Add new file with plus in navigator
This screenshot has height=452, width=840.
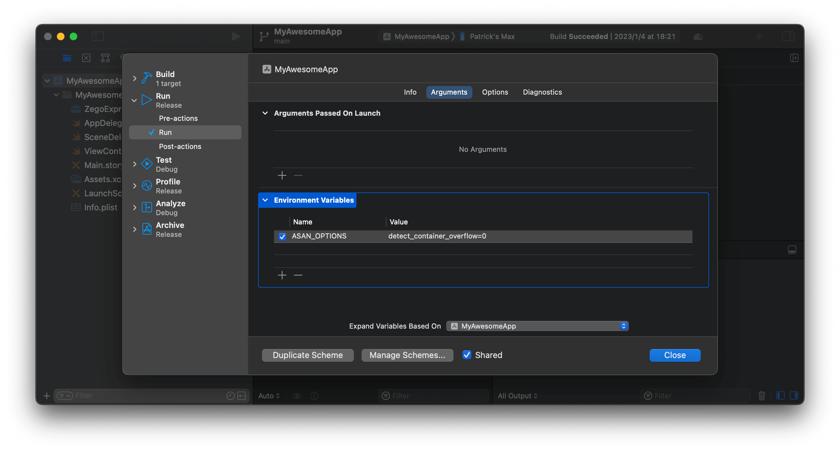[47, 395]
